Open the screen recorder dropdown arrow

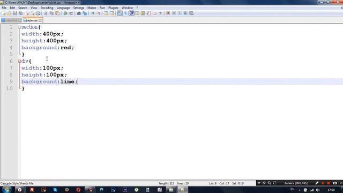point(259,183)
